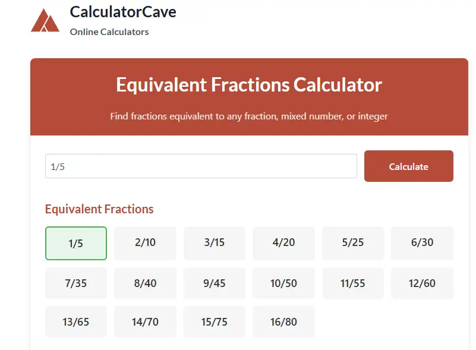The width and height of the screenshot is (476, 350).
Task: Choose the 15/75 equivalent fraction
Action: click(214, 321)
